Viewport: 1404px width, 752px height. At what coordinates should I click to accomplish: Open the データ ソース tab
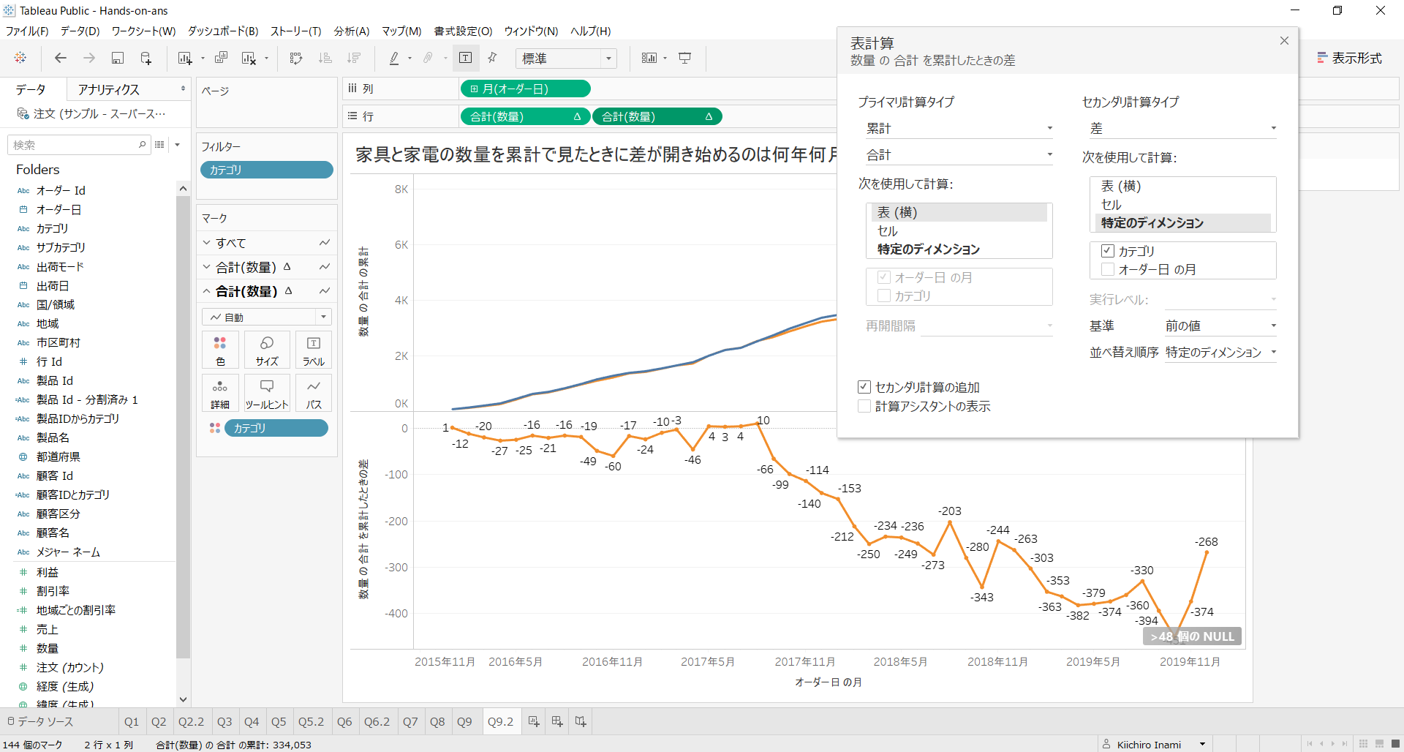(x=40, y=722)
